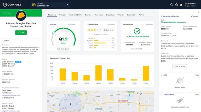
Task: Click the qualified checkmark badge icon
Action: [137, 31]
